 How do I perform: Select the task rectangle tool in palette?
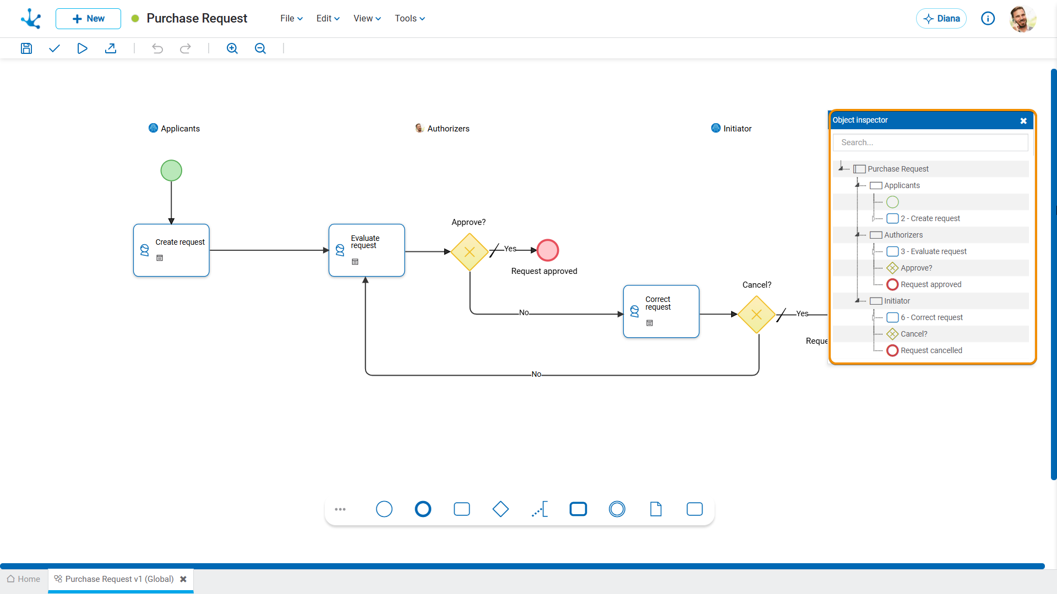point(462,509)
